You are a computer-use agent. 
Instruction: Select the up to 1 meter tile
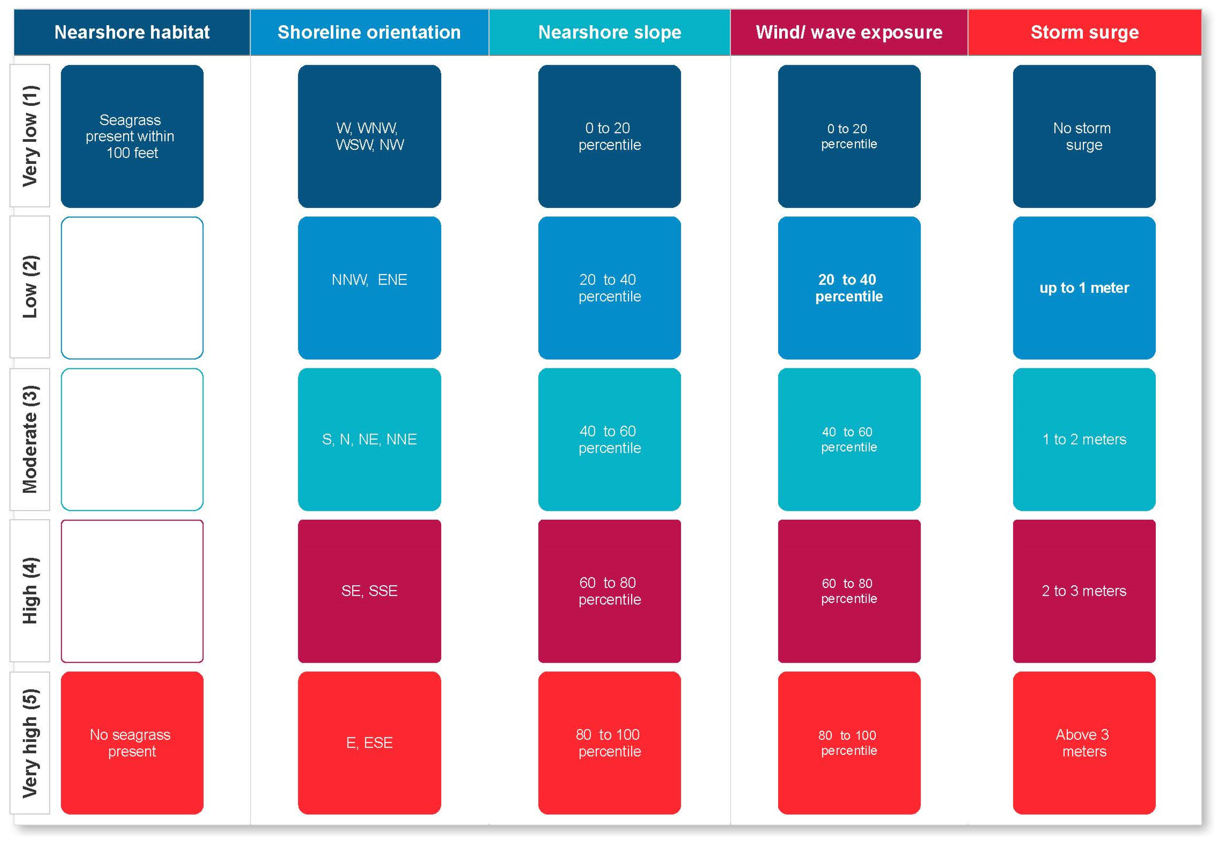[x=1084, y=287]
